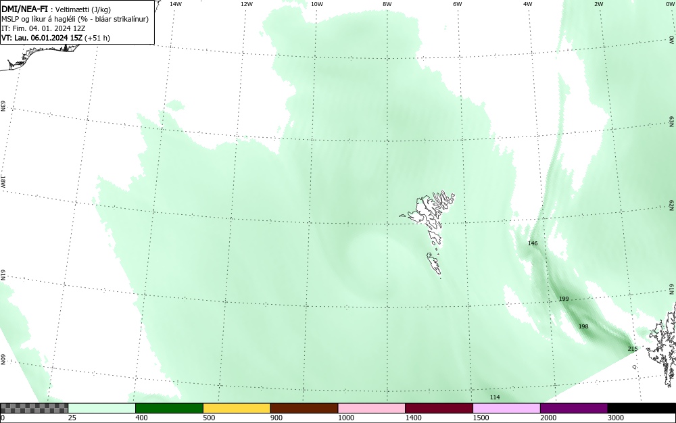Image resolution: width=676 pixels, height=423 pixels.
Task: Click the 4W longitude label
Action: [x=528, y=4]
